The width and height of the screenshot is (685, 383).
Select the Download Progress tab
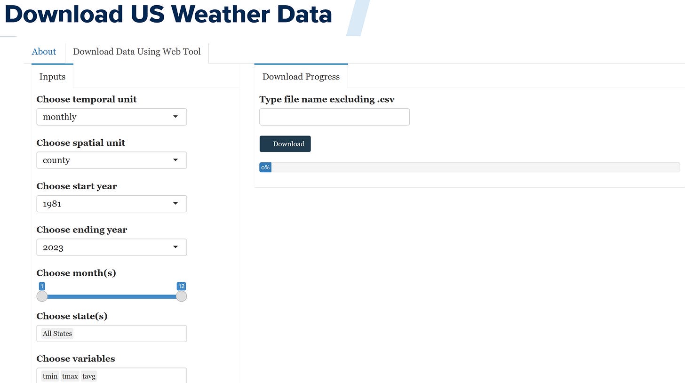point(301,76)
